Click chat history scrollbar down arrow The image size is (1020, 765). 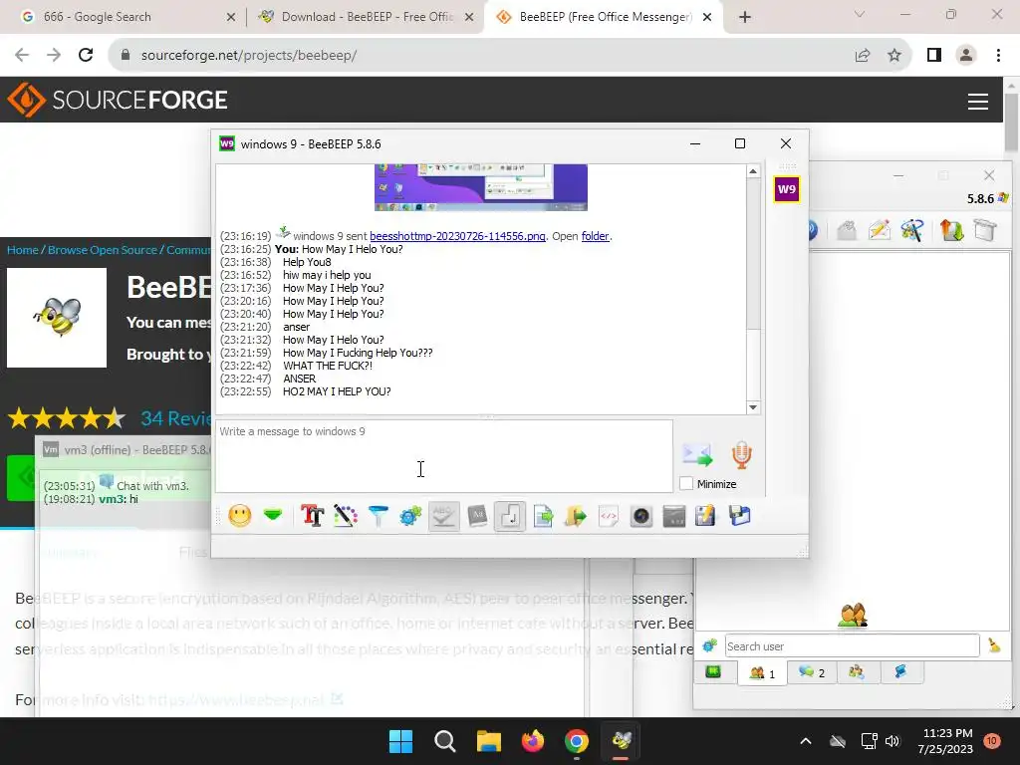(753, 407)
